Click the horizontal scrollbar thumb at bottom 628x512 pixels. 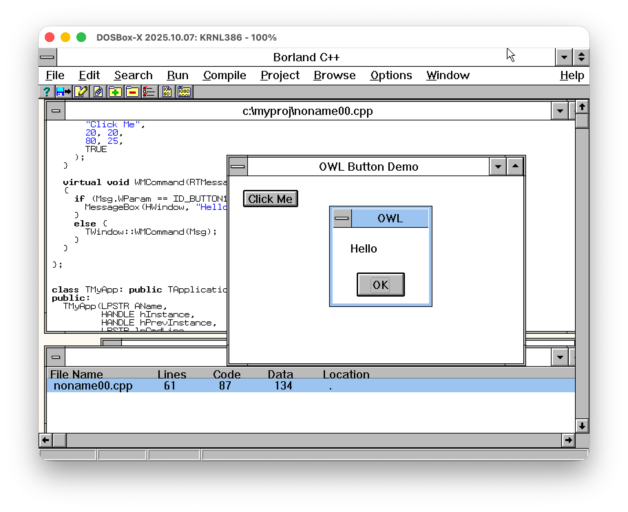[60, 440]
